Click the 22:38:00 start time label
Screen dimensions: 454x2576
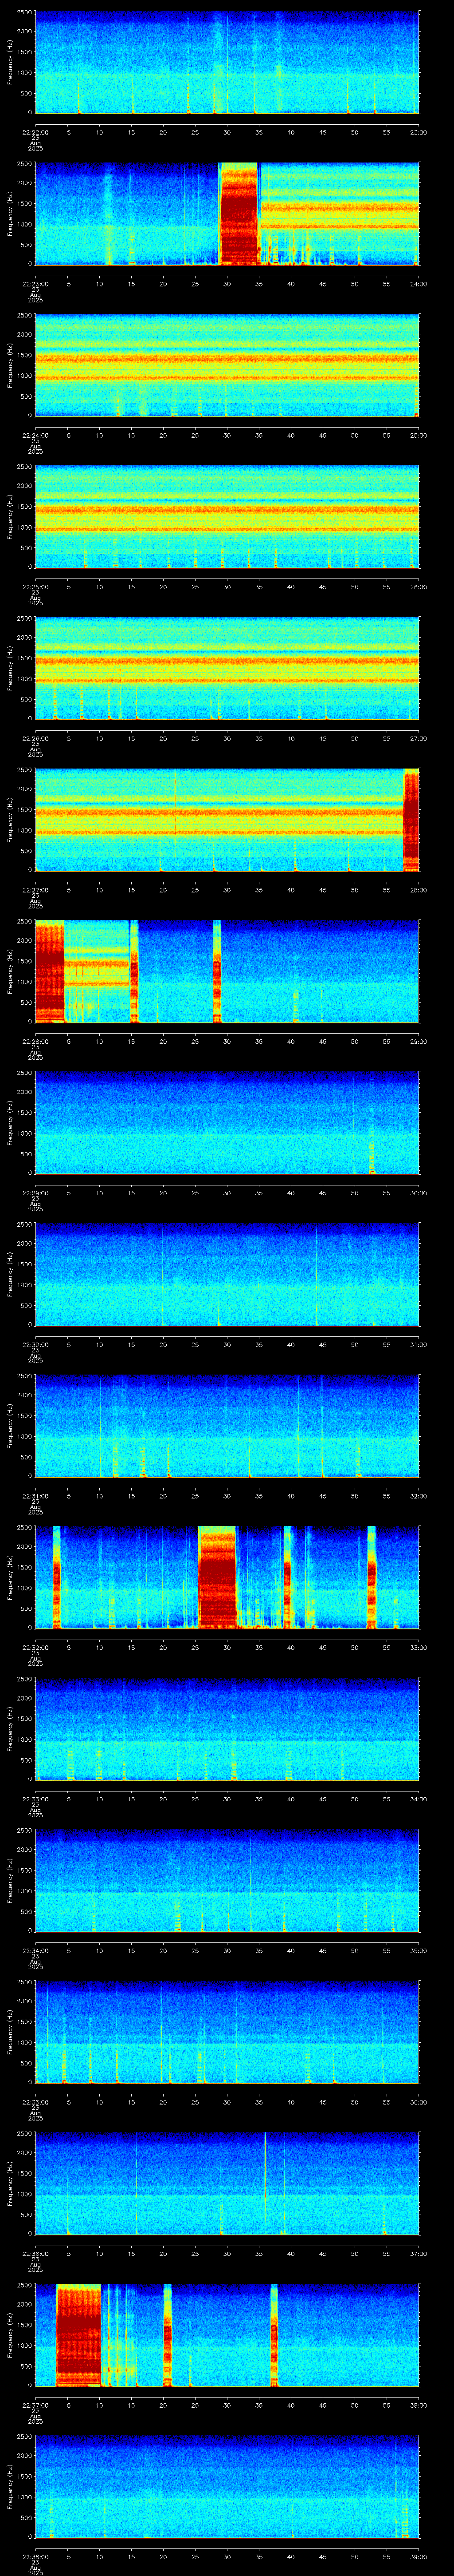click(35, 2556)
